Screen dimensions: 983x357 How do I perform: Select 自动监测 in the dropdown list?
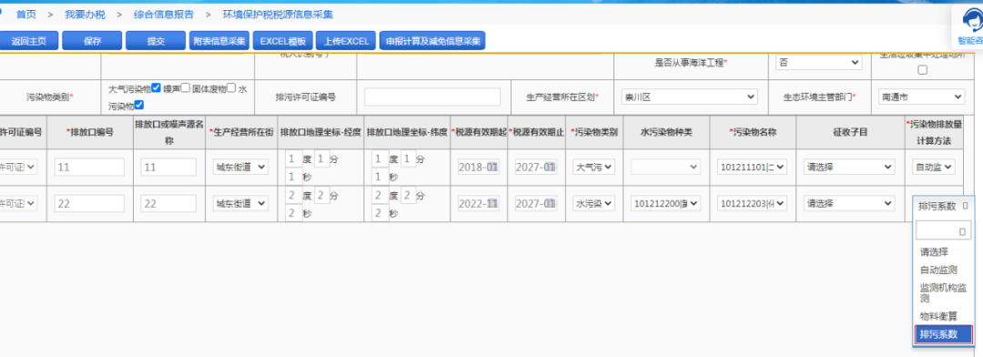coord(938,270)
